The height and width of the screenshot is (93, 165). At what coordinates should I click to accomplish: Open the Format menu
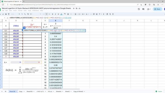(20, 11)
